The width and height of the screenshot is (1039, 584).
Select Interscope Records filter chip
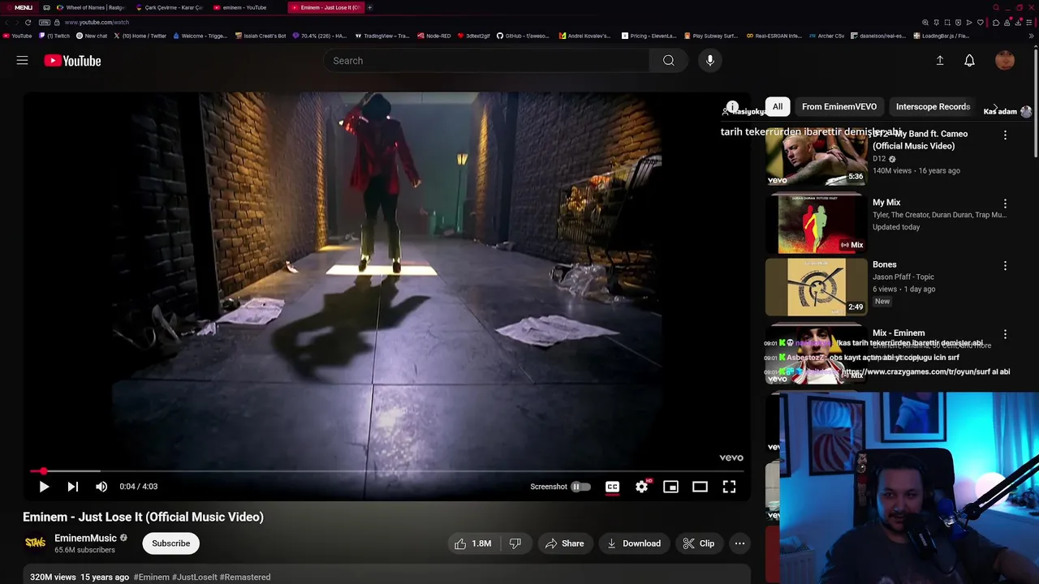click(933, 106)
